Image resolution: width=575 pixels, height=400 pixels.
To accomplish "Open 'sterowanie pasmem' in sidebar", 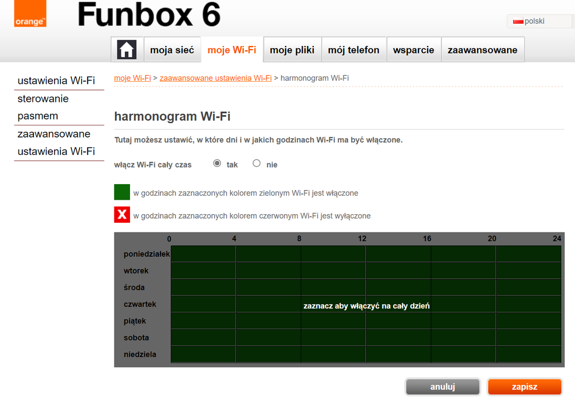I will click(x=43, y=107).
